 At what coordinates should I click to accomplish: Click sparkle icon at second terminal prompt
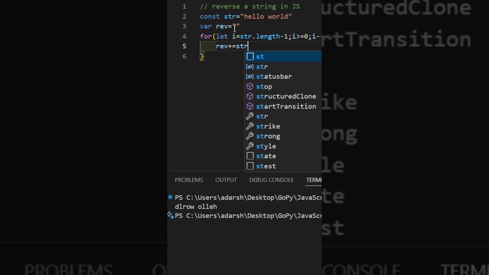click(170, 215)
